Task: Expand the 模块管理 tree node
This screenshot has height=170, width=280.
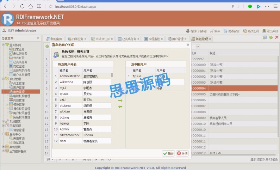Action: [x=7, y=104]
